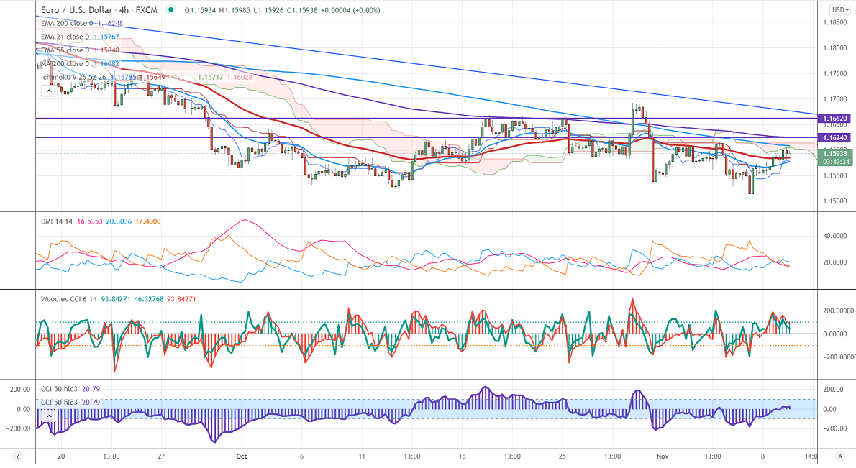Click the 25 date label on time axis

(563, 456)
